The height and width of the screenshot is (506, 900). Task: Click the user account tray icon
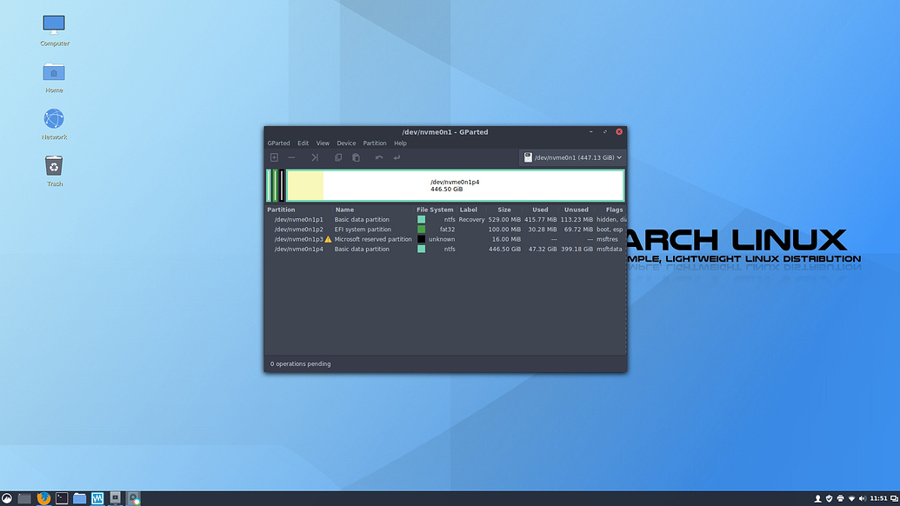(818, 498)
